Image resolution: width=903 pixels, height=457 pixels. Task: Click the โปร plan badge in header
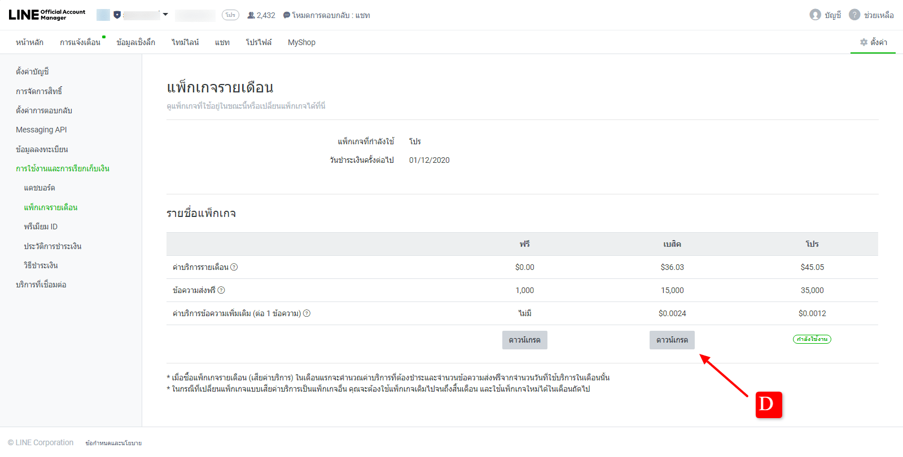[x=230, y=15]
